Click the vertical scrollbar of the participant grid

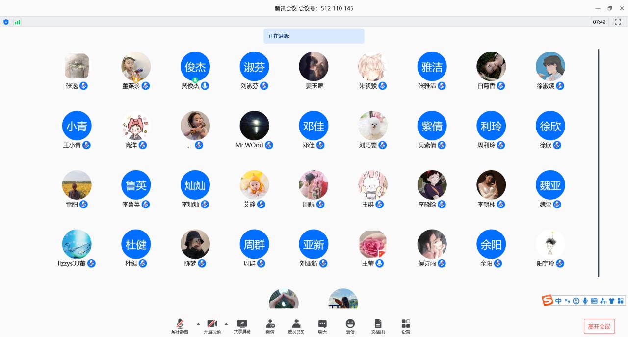598,162
